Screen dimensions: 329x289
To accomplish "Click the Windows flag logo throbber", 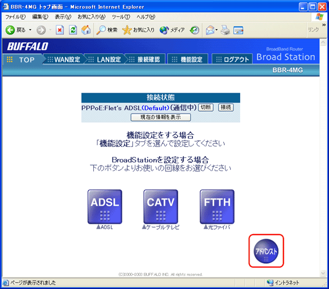I will click(319, 17).
